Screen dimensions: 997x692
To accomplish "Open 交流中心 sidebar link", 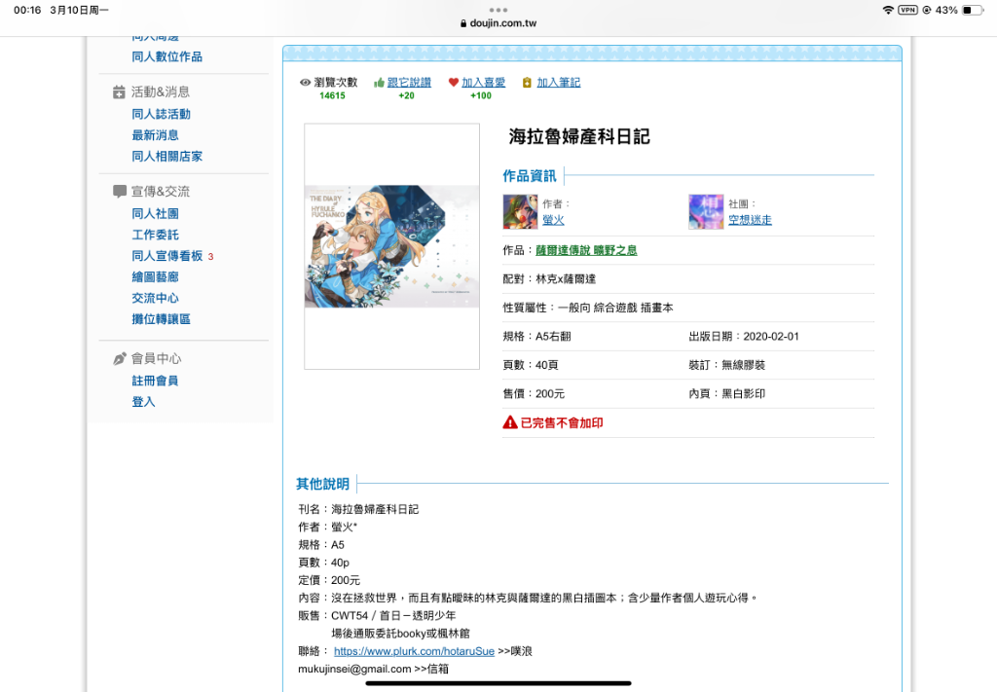I will tap(155, 298).
